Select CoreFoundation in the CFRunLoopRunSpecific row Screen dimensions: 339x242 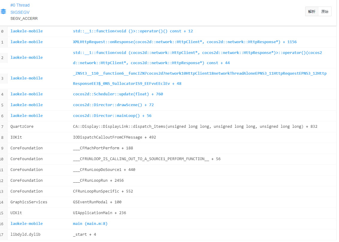click(27, 191)
